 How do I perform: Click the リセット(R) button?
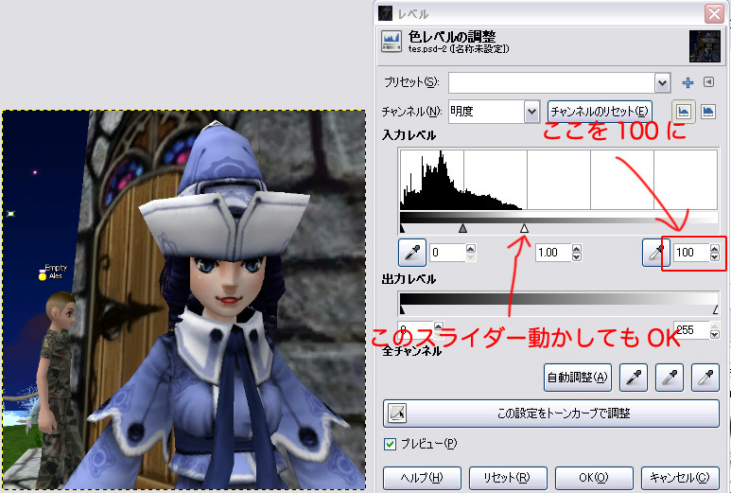pyautogui.click(x=507, y=478)
